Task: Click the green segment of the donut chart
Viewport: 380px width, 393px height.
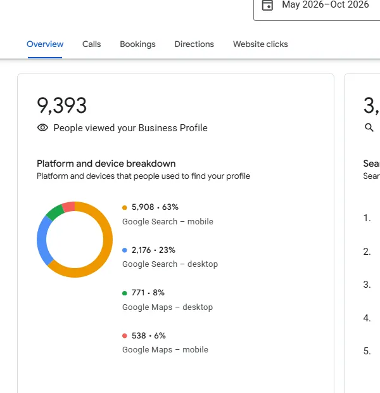Action: tap(55, 212)
